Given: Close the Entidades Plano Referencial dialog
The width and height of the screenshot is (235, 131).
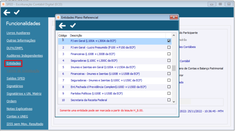Looking at the screenshot, I should point(174,17).
